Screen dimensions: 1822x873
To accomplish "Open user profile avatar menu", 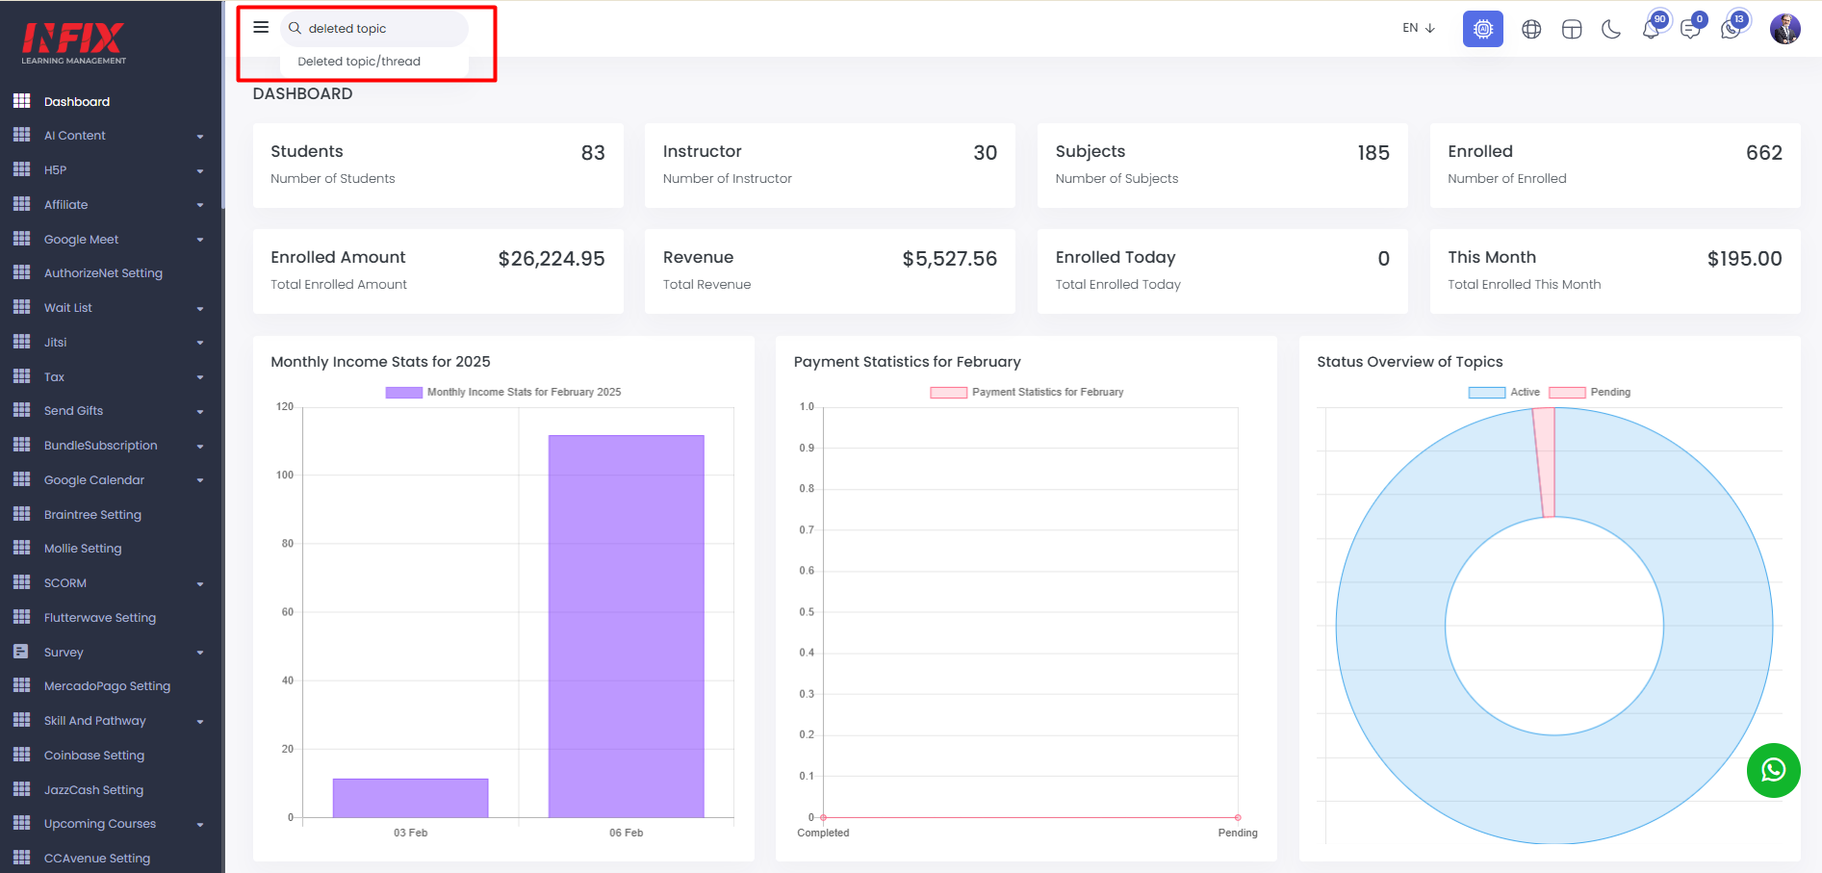I will [1785, 29].
